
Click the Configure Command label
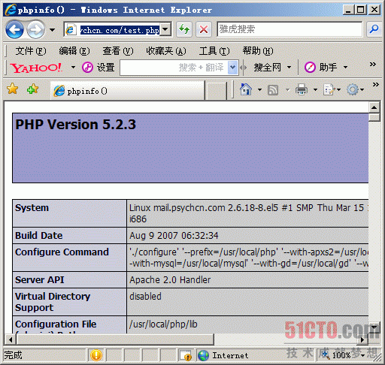(x=62, y=252)
